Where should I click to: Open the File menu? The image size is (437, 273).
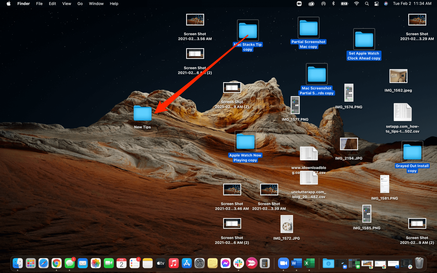coord(39,4)
